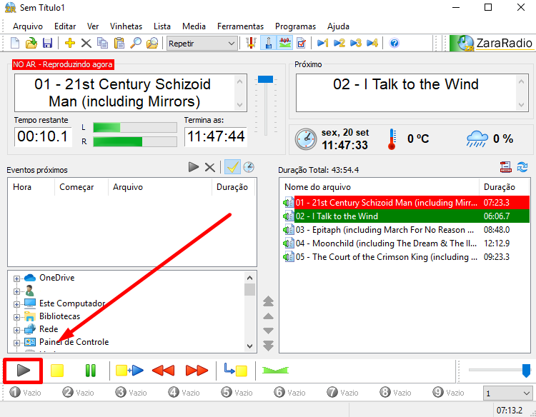Open the Repetir play mode dropdown
The width and height of the screenshot is (536, 417).
202,44
